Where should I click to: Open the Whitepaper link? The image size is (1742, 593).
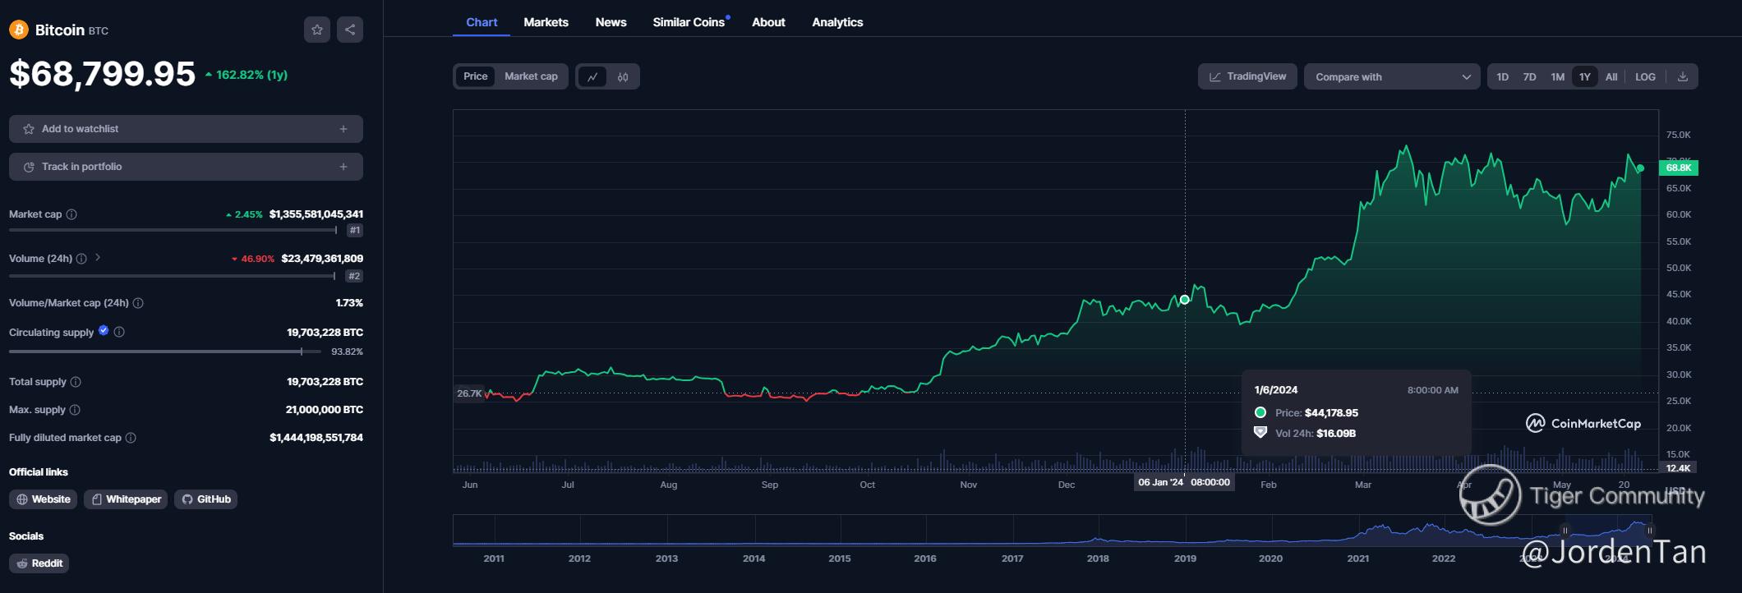click(x=126, y=499)
